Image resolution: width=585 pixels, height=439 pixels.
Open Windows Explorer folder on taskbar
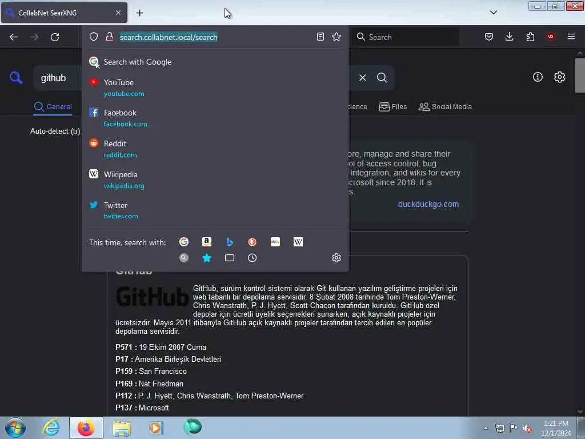[x=122, y=428]
